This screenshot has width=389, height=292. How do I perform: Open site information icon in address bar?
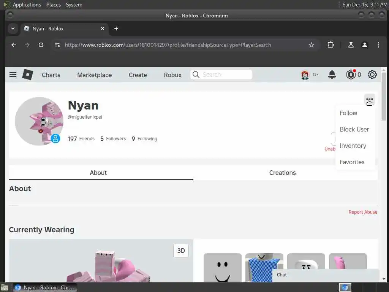(57, 45)
